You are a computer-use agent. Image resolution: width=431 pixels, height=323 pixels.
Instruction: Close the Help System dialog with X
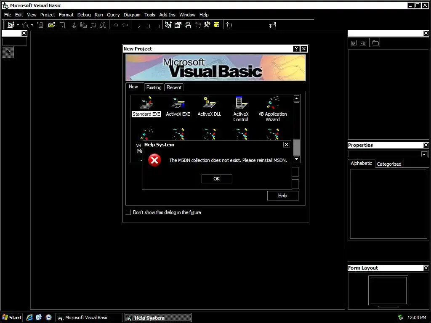coord(286,145)
